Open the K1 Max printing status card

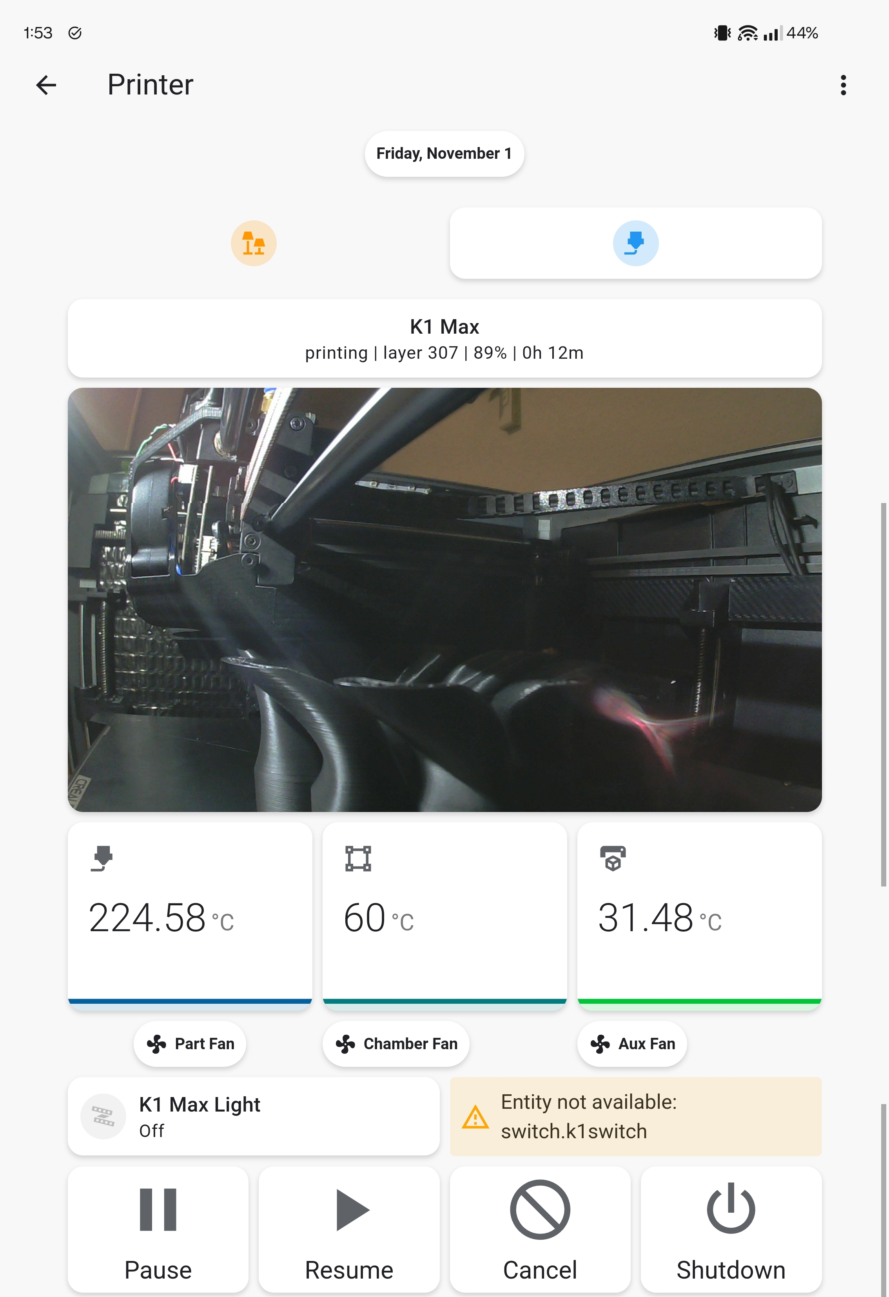[445, 338]
